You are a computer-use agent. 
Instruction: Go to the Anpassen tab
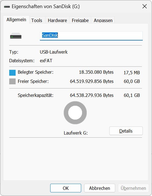click(103, 20)
